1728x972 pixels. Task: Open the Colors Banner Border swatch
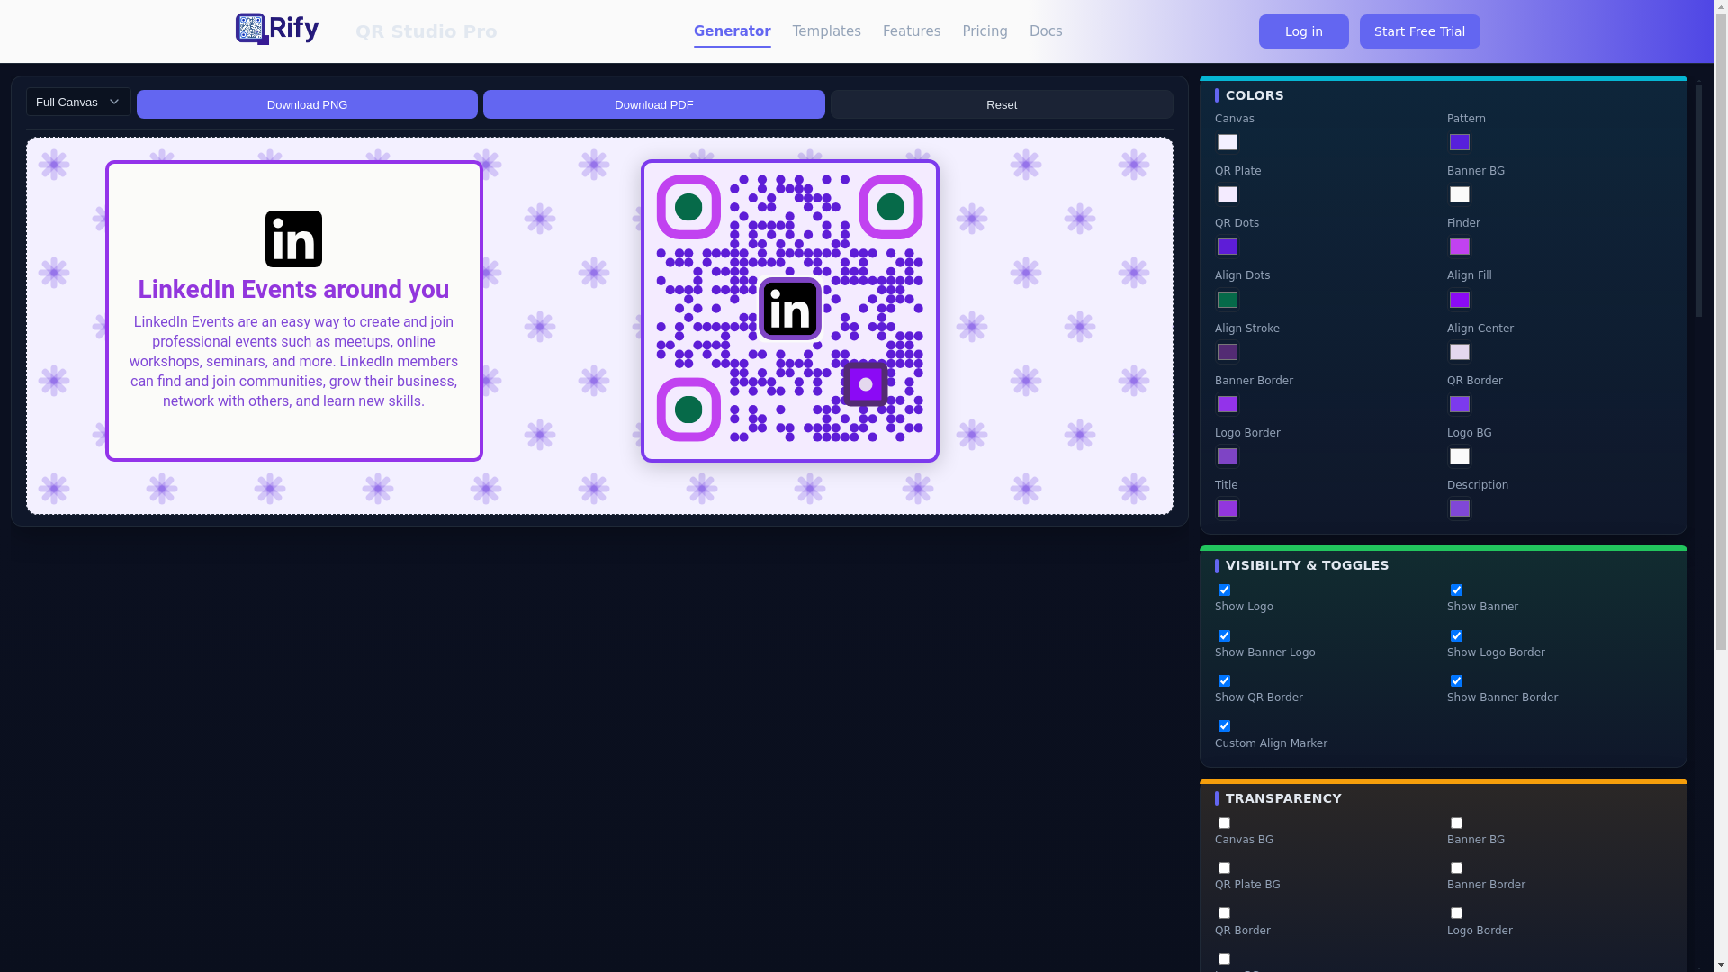tap(1228, 404)
